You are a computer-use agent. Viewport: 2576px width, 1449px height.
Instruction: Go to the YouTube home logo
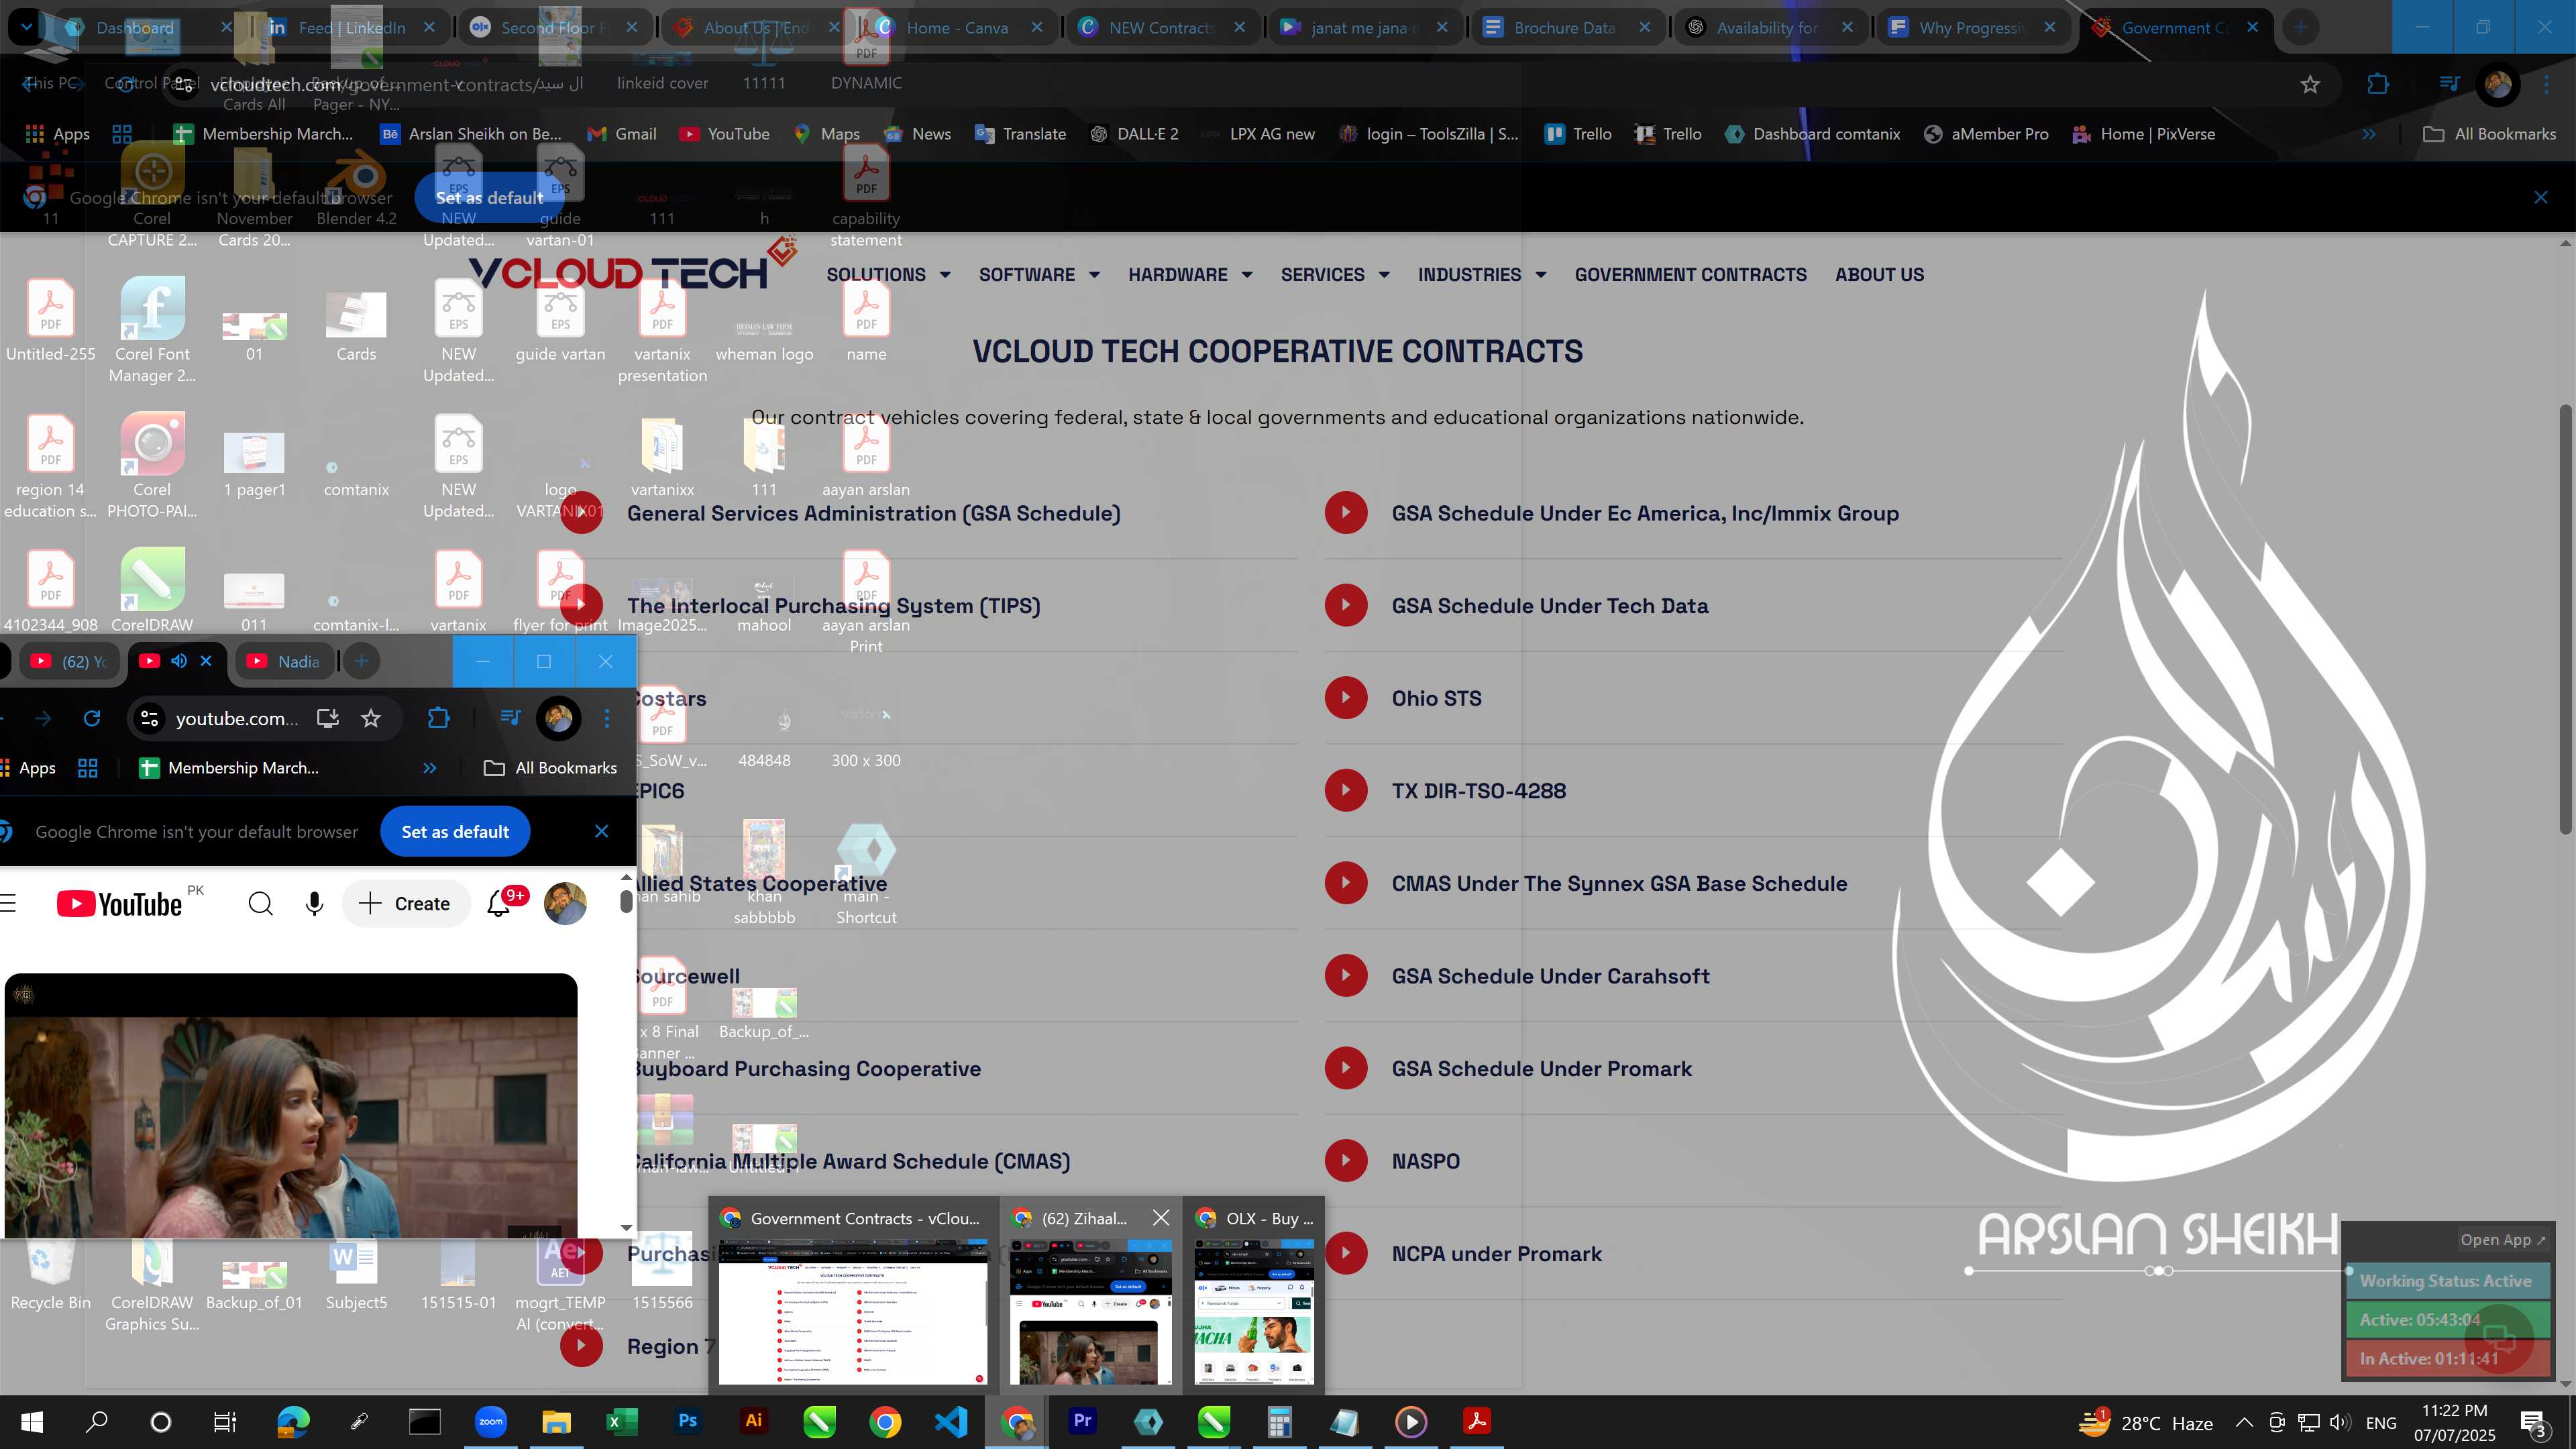(119, 904)
